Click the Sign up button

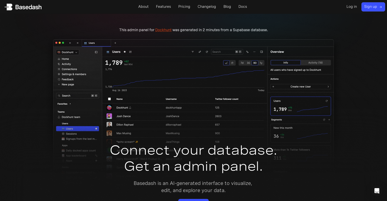coord(373,7)
